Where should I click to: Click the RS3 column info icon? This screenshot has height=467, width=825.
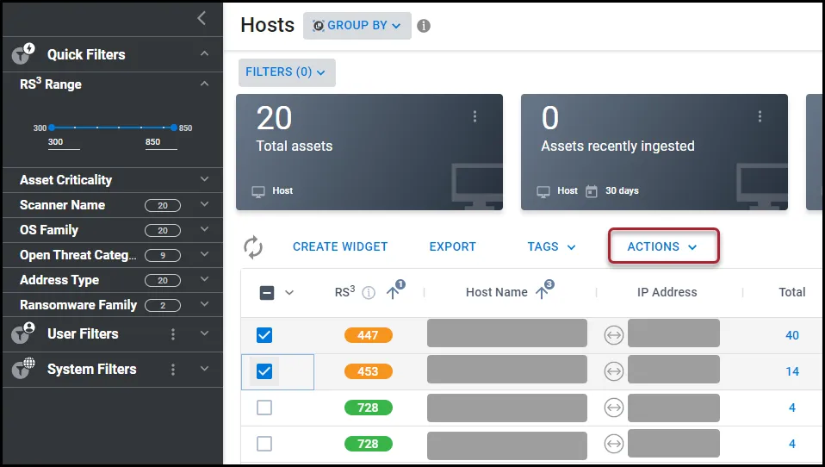369,293
